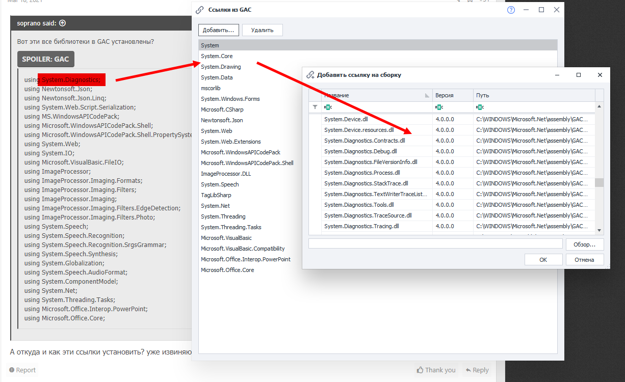Screen dimensions: 625x382
Task: Confirm with OK button
Action: click(x=543, y=260)
